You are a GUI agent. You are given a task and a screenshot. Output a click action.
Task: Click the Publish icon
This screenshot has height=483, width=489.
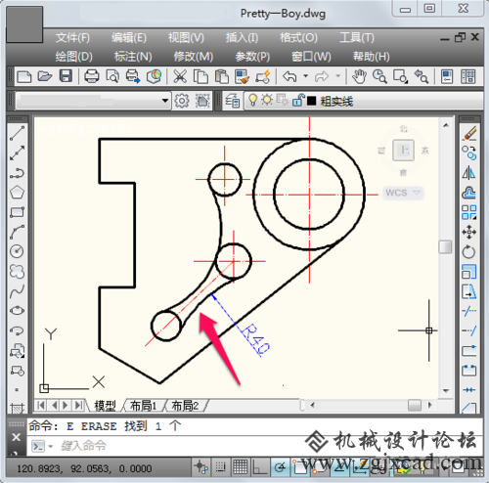[133, 77]
